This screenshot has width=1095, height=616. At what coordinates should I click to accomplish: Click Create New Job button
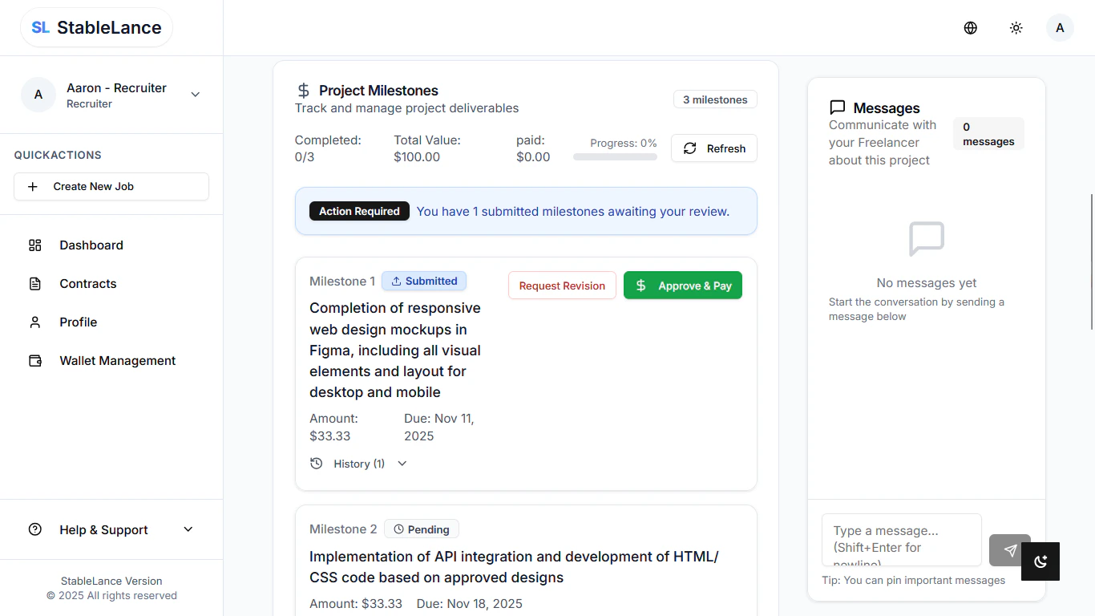111,186
